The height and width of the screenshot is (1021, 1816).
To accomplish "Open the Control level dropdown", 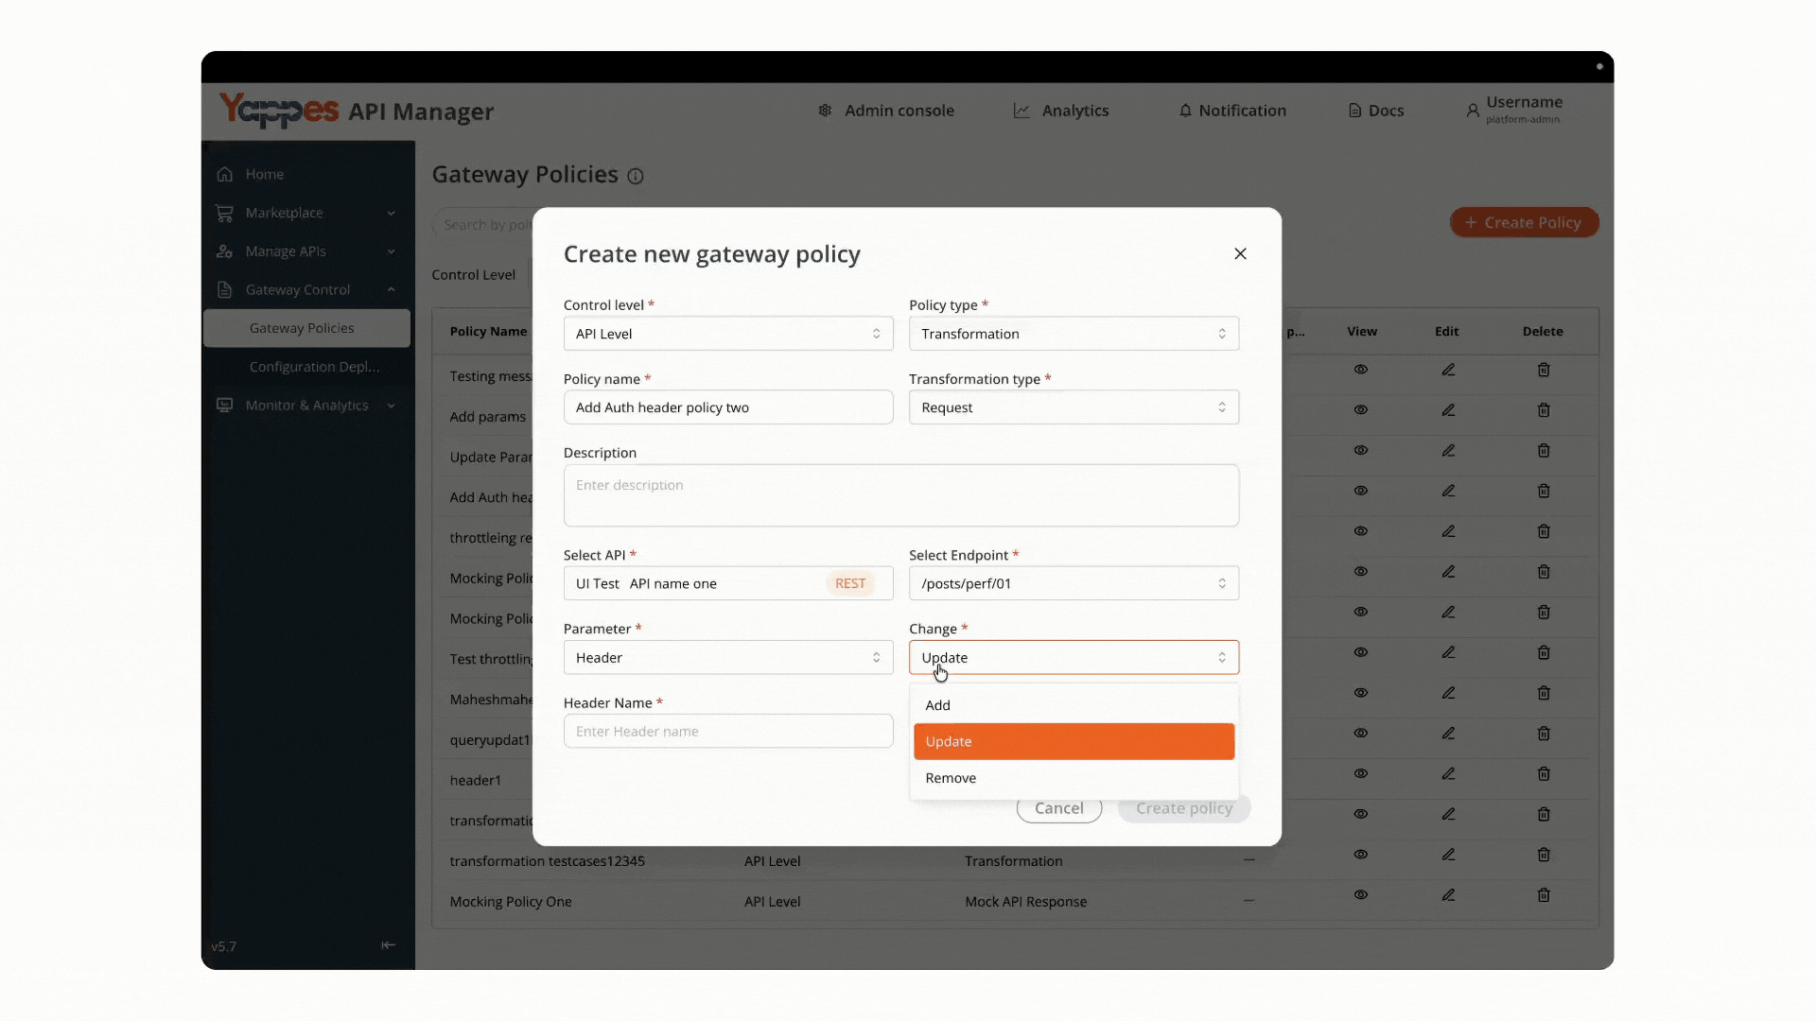I will point(728,334).
